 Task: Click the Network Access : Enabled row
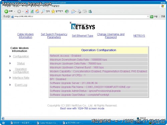coord(99,56)
